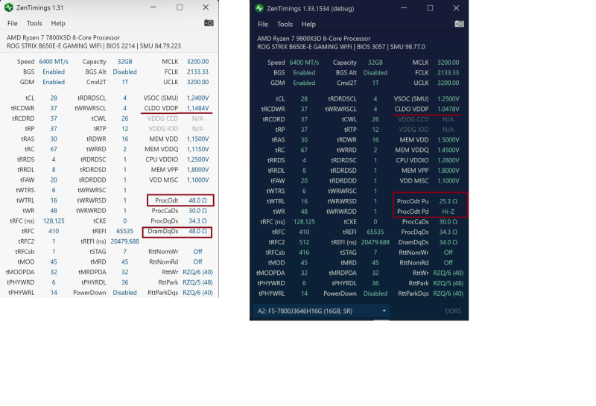Viewport: 596px width, 406px height.
Task: Open File menu in ZenTimings 1.31 window
Action: tap(13, 23)
